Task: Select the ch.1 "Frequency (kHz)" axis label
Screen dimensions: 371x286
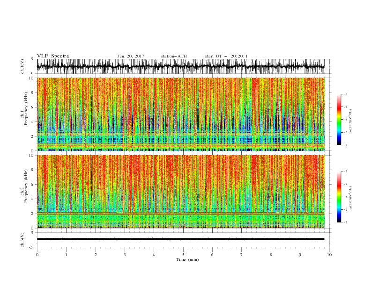Action: [x=26, y=108]
